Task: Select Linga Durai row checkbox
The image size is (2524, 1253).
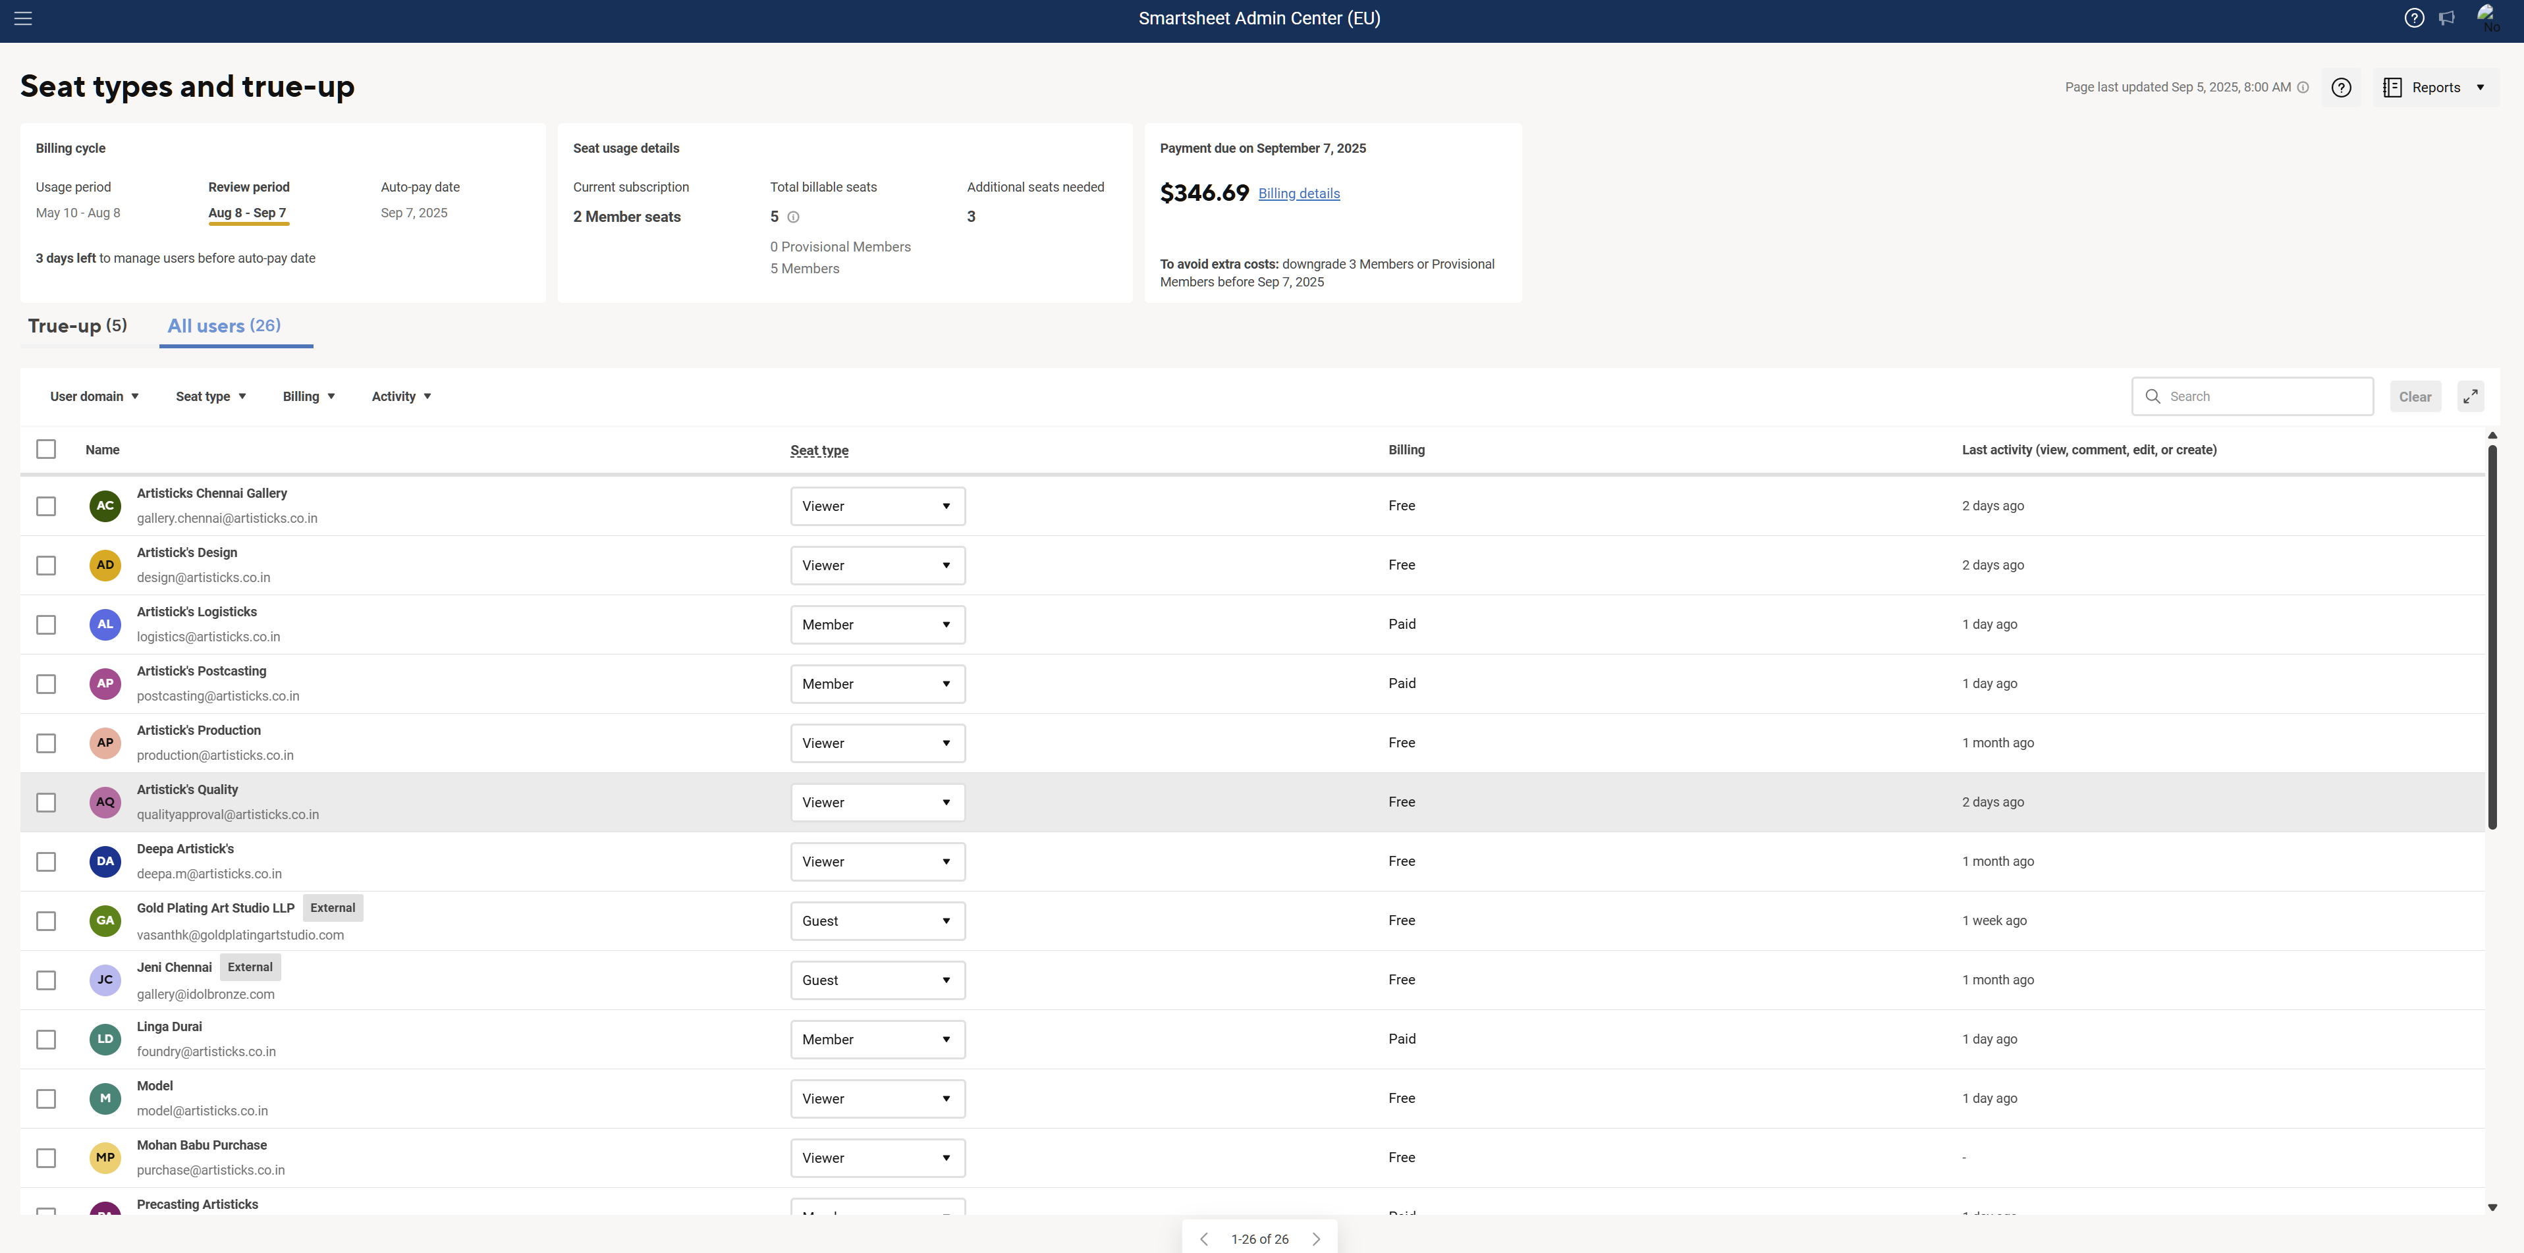Action: pyautogui.click(x=46, y=1040)
